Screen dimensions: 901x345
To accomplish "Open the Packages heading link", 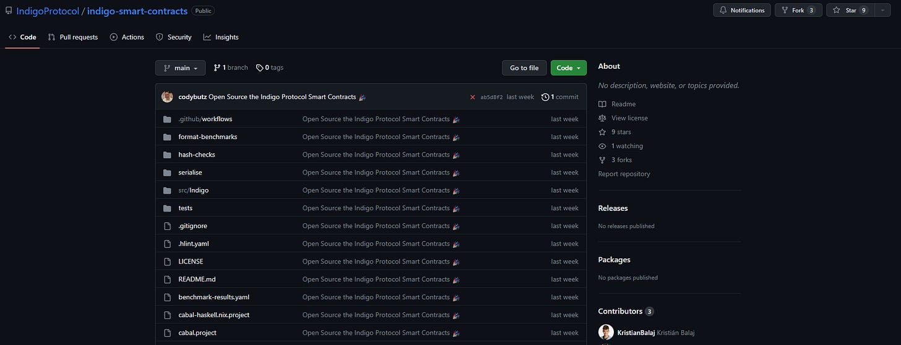I will pyautogui.click(x=614, y=260).
